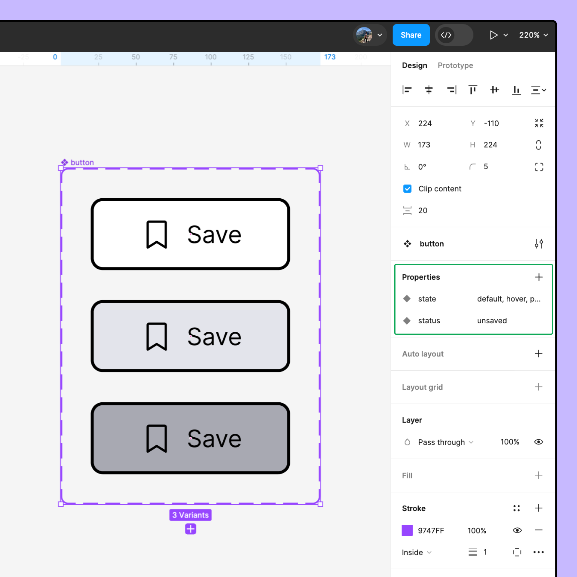Click the blue Share button

411,35
